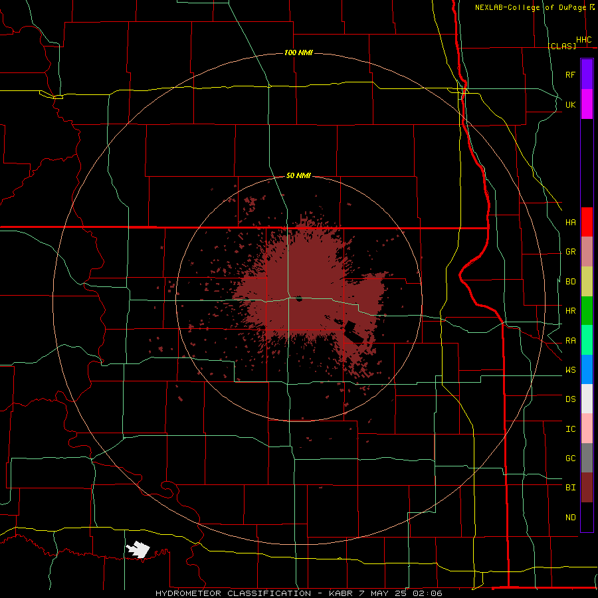
Task: Click the HA legend label
Action: (x=570, y=223)
